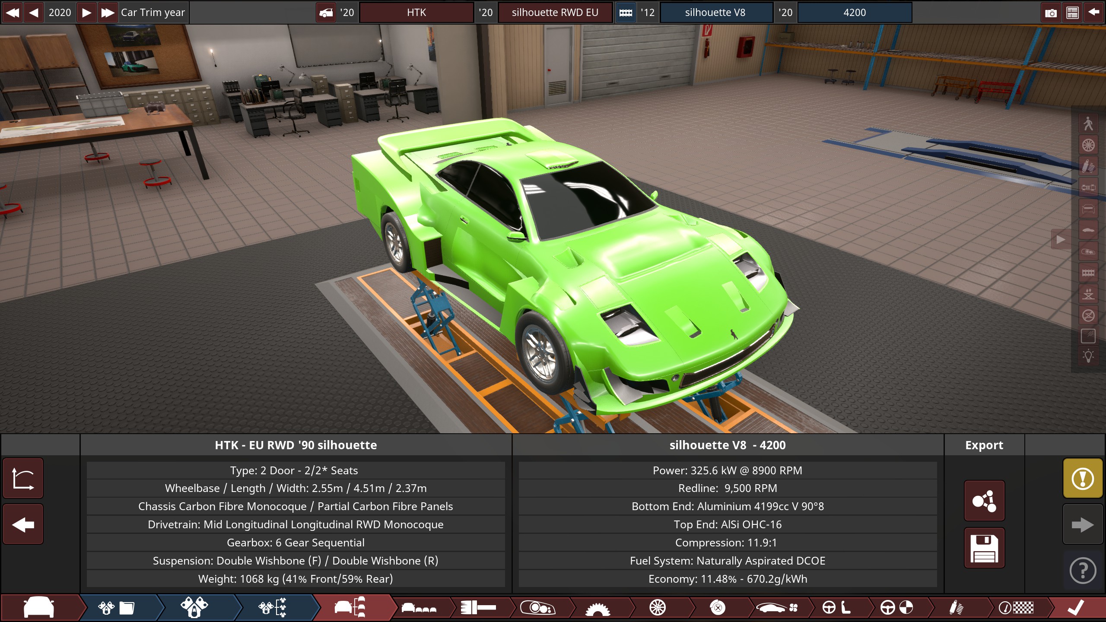
Task: Open the yellow warning notification button
Action: tap(1083, 478)
